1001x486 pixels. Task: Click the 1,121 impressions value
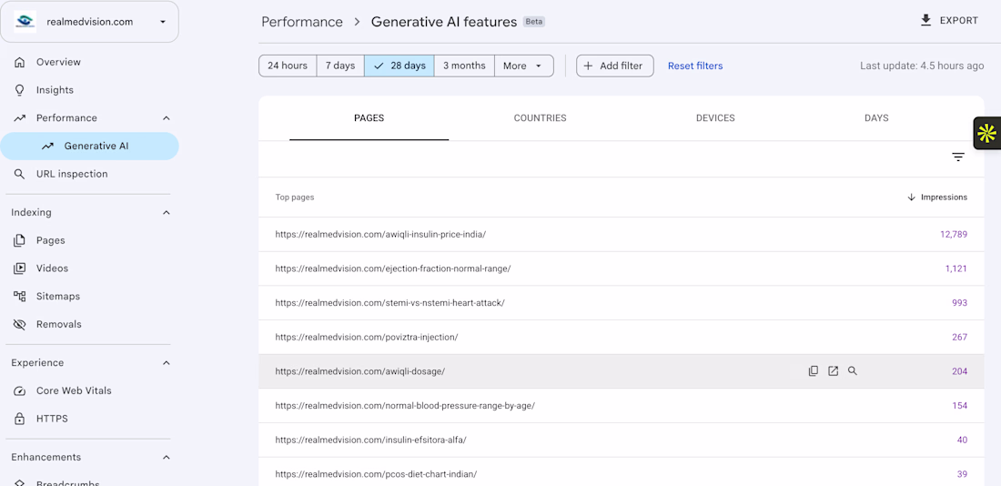pyautogui.click(x=956, y=268)
